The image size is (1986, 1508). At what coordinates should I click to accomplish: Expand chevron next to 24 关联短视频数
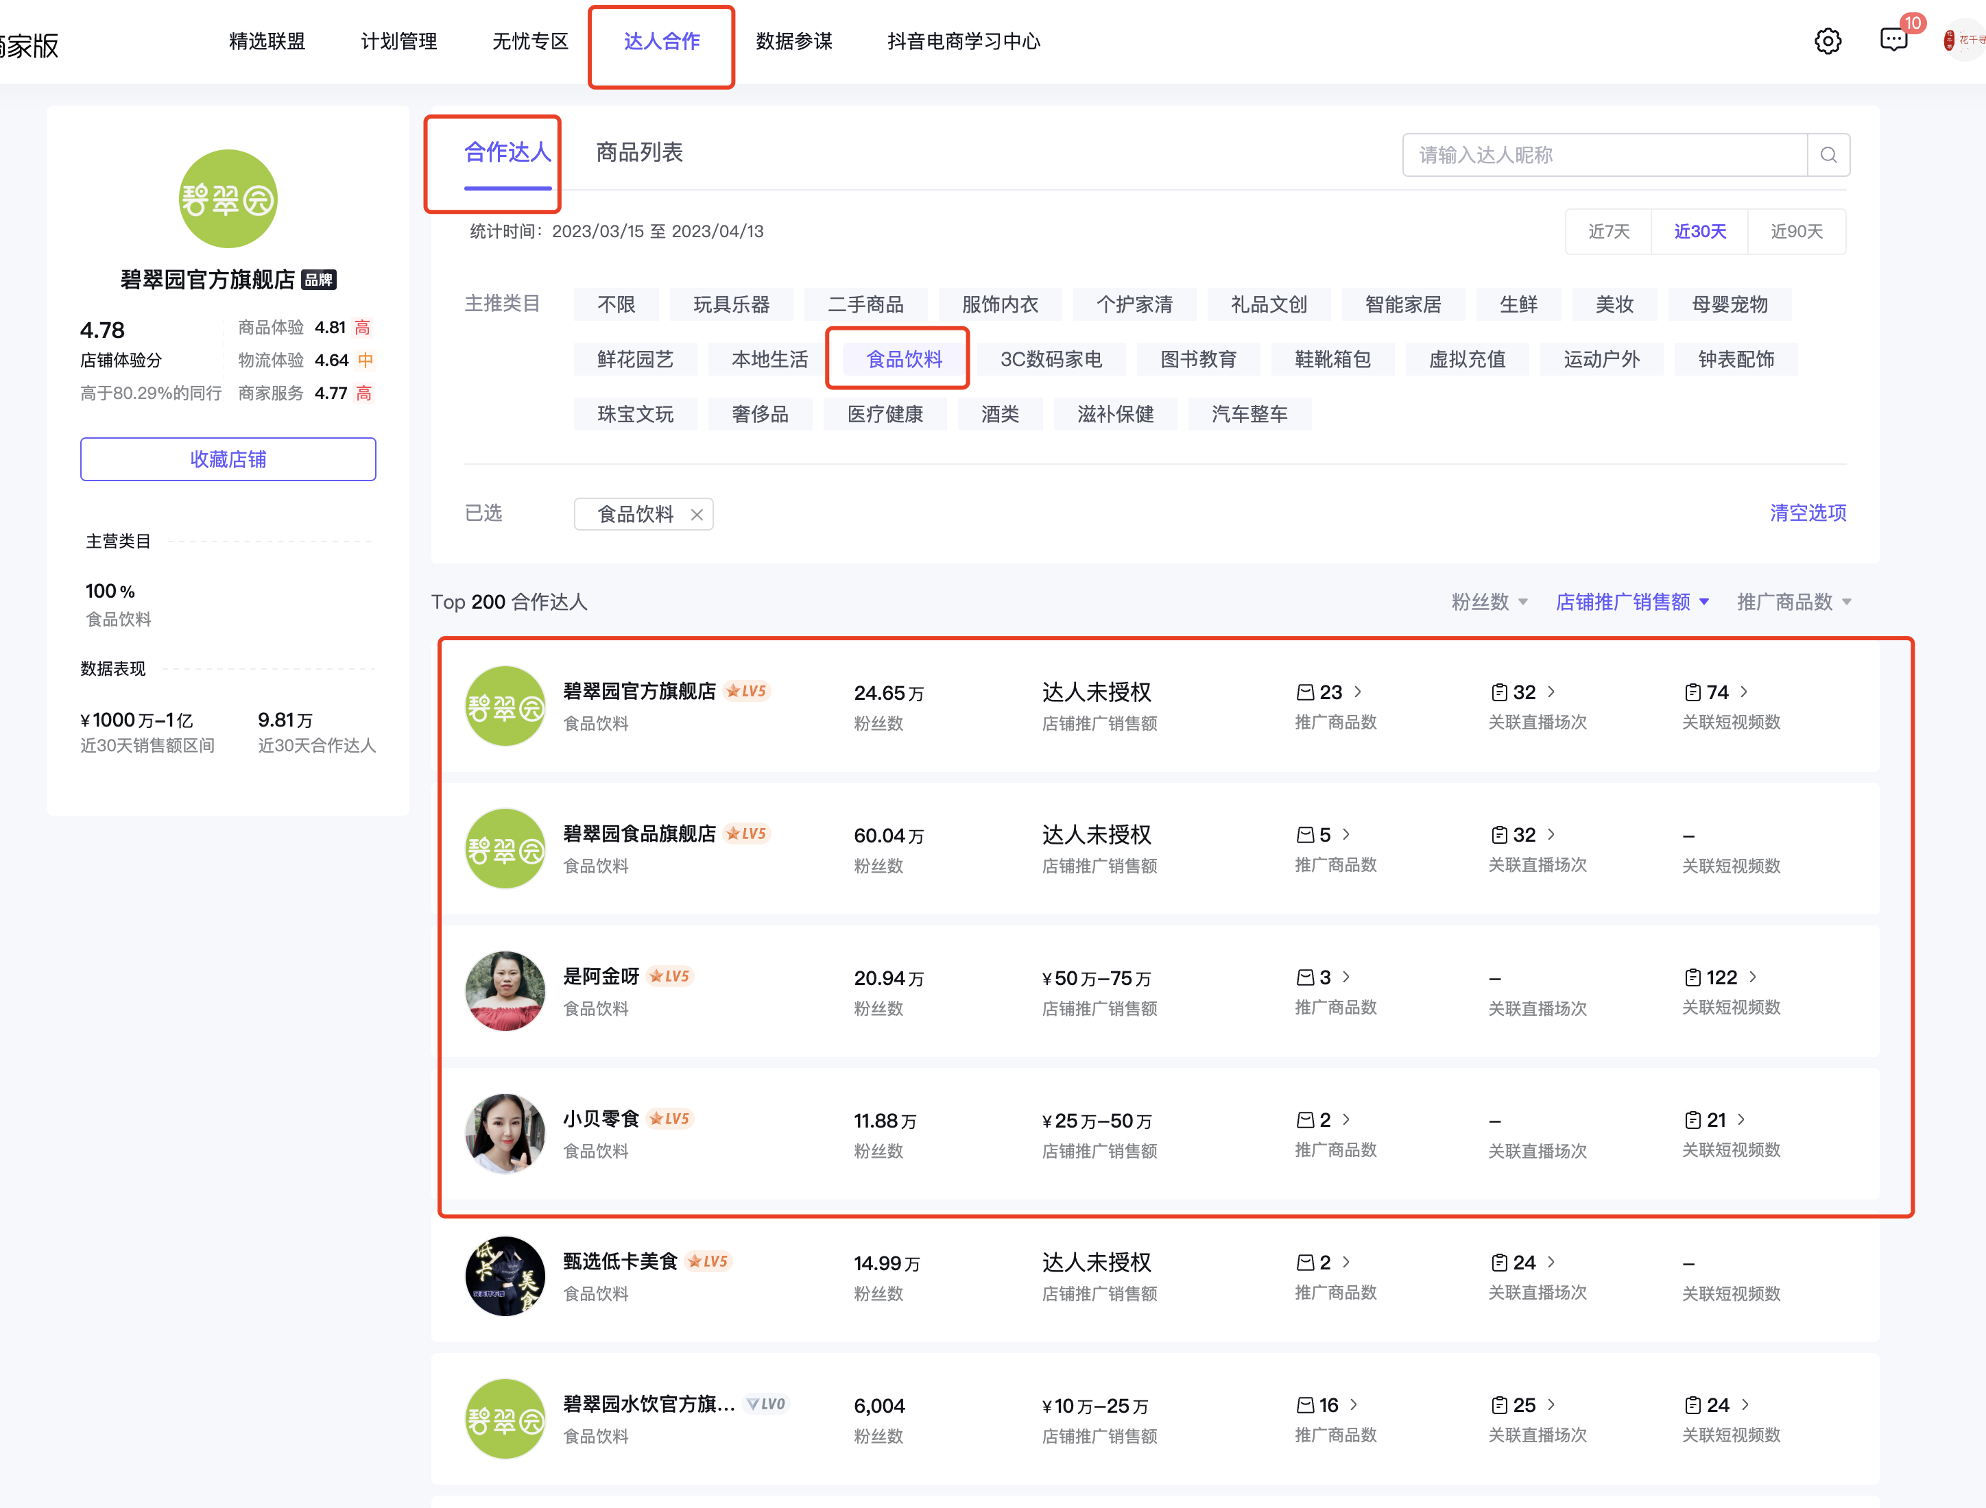1745,1404
